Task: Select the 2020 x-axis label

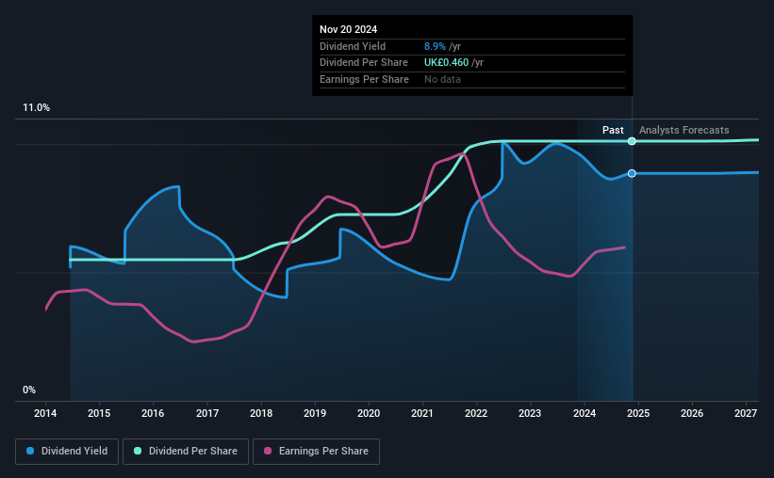Action: (369, 413)
